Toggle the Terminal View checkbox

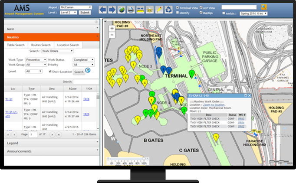point(178,7)
